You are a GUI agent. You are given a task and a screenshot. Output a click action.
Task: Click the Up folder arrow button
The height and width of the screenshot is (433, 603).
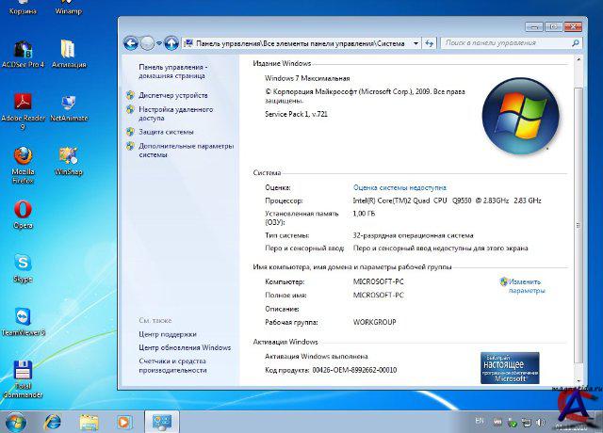[171, 43]
